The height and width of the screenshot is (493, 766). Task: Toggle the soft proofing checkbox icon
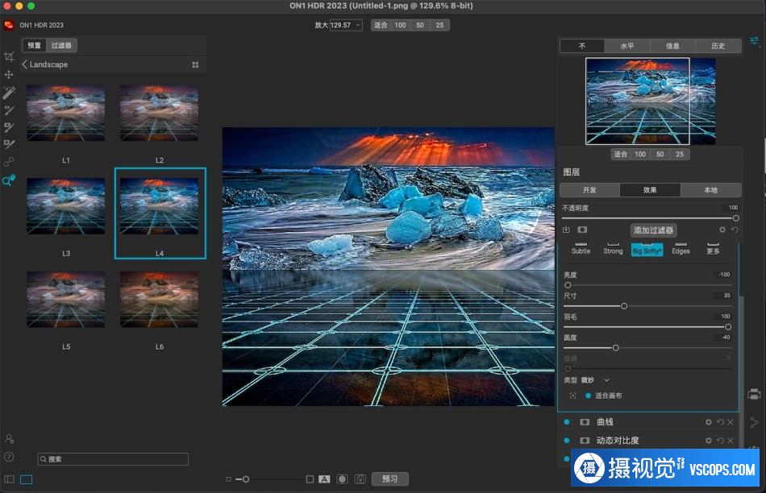point(360,479)
